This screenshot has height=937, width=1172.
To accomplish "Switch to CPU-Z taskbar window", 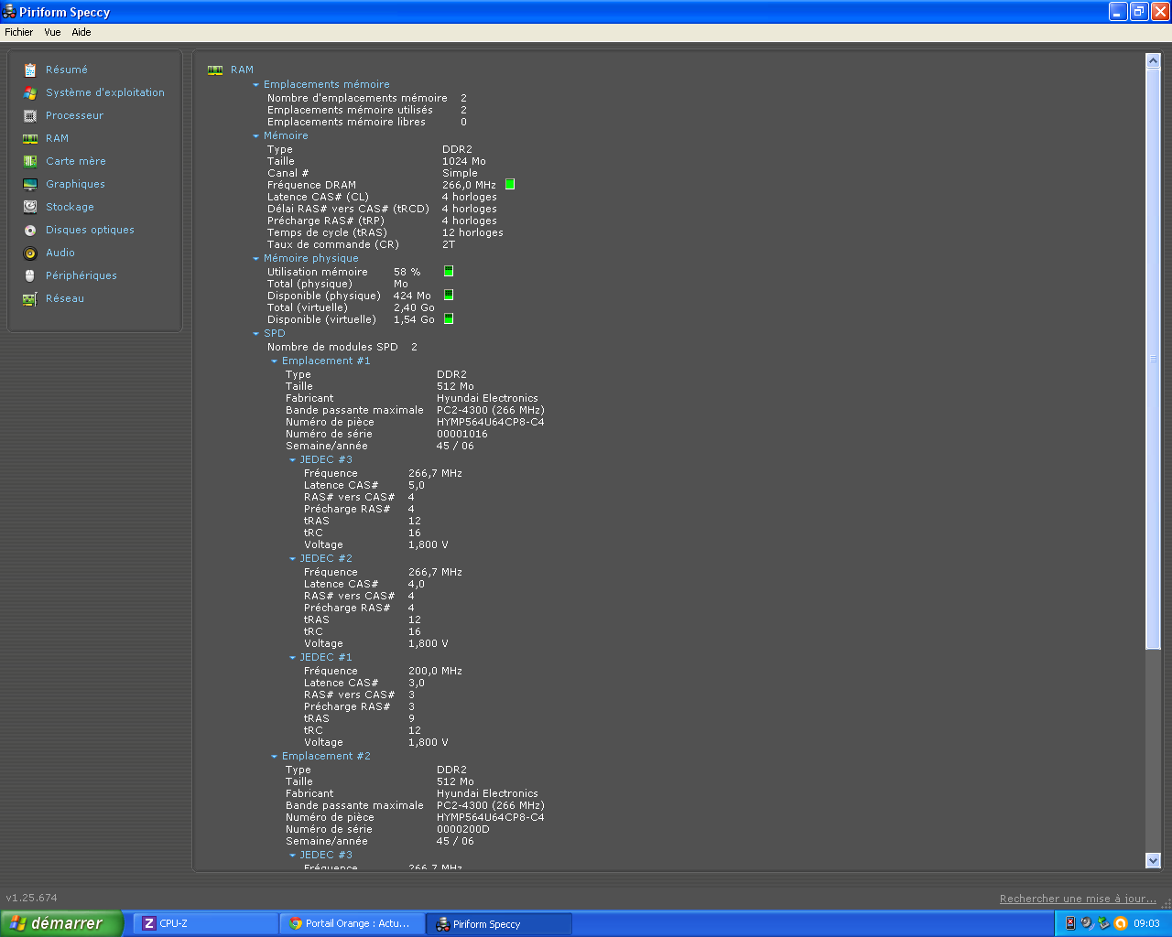I will (x=205, y=923).
